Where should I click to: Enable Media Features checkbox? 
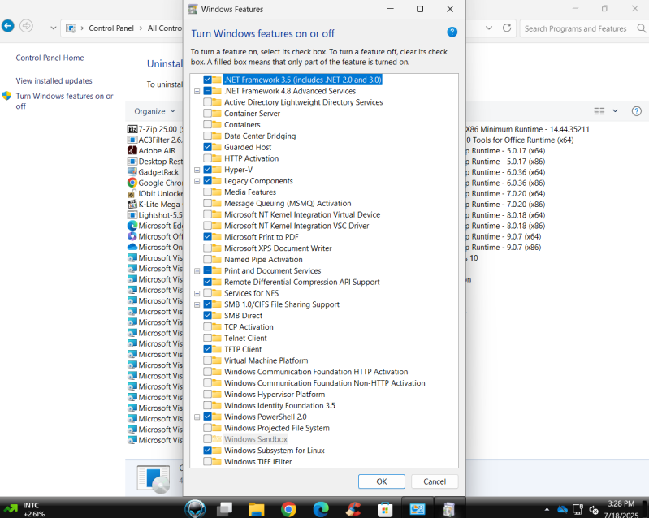pyautogui.click(x=207, y=192)
